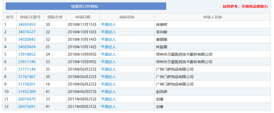Click trademark name 平语近人 in row 5
The image size is (274, 113).
(x=108, y=54)
